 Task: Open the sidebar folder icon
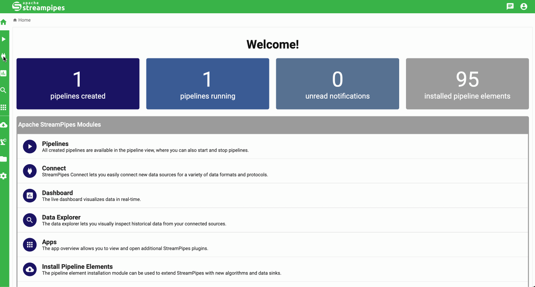tap(4, 159)
